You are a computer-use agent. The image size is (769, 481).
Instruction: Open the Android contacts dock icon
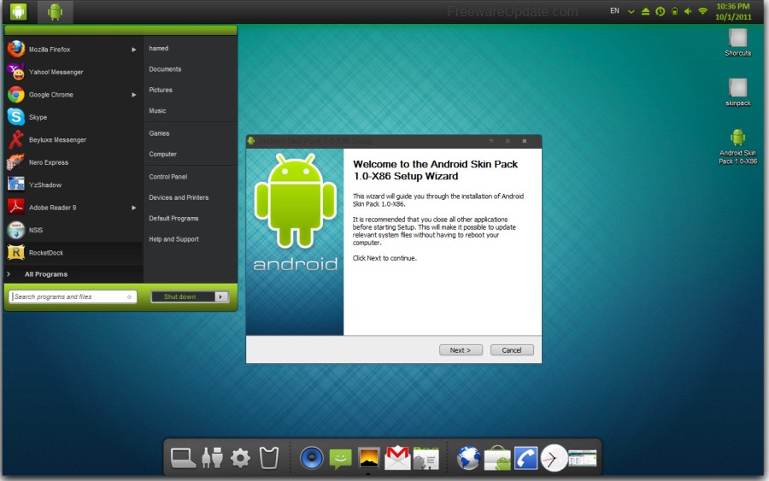(426, 459)
